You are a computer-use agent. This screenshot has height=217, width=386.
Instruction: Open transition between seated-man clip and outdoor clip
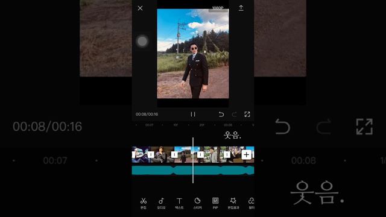[174, 155]
